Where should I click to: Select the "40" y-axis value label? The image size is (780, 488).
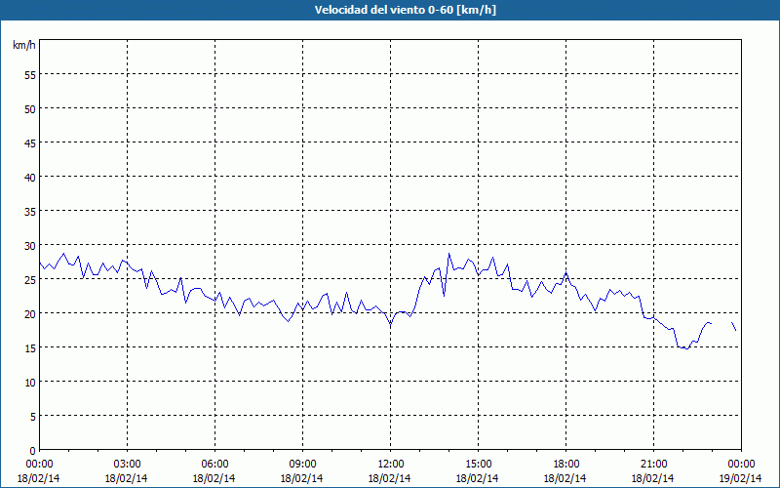tap(30, 178)
